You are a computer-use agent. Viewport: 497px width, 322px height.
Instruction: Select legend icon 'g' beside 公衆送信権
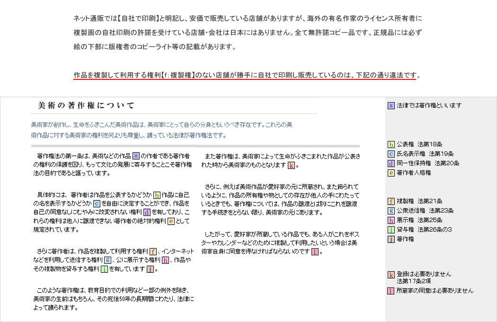coord(391,211)
